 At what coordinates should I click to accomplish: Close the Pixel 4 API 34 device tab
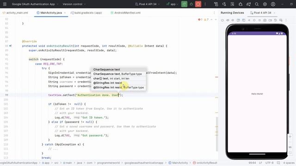pos(274,13)
